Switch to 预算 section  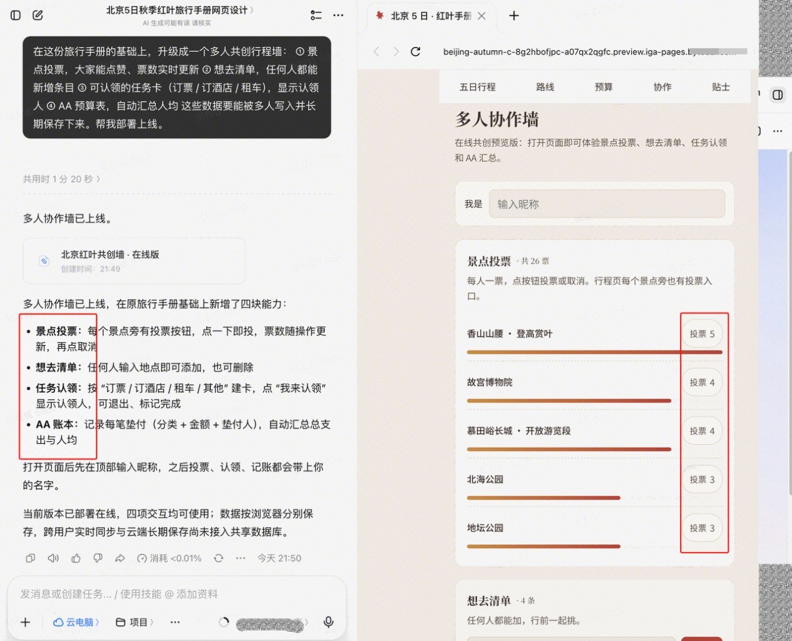pyautogui.click(x=604, y=87)
